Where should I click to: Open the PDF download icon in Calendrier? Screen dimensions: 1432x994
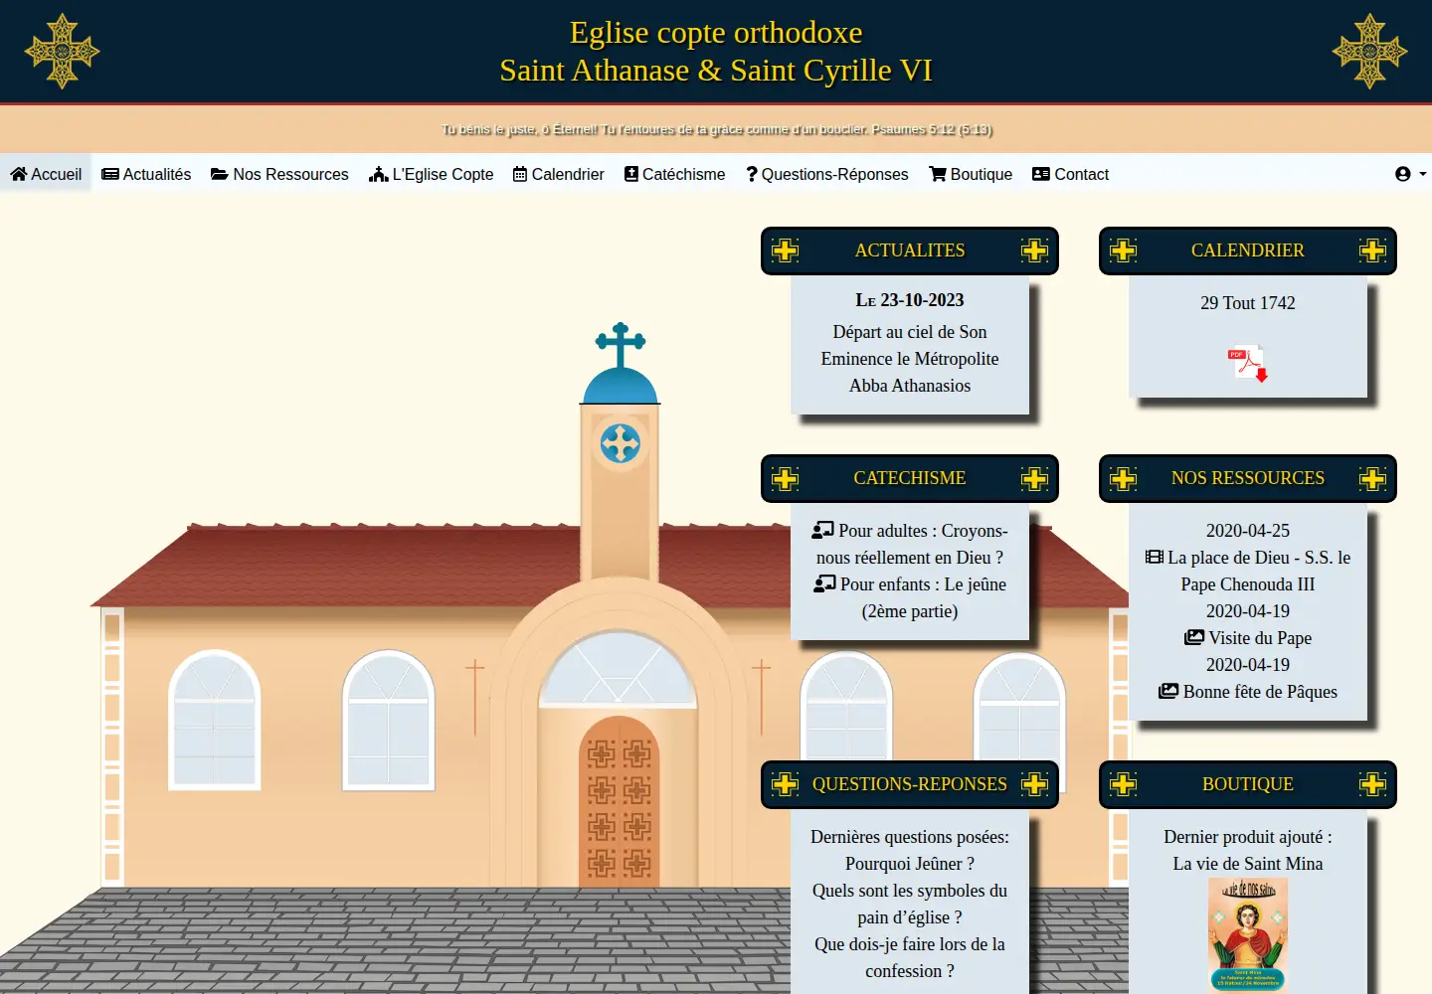(x=1248, y=363)
